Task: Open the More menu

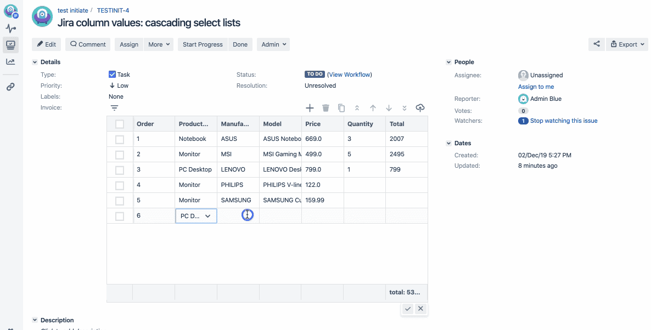Action: [x=159, y=44]
